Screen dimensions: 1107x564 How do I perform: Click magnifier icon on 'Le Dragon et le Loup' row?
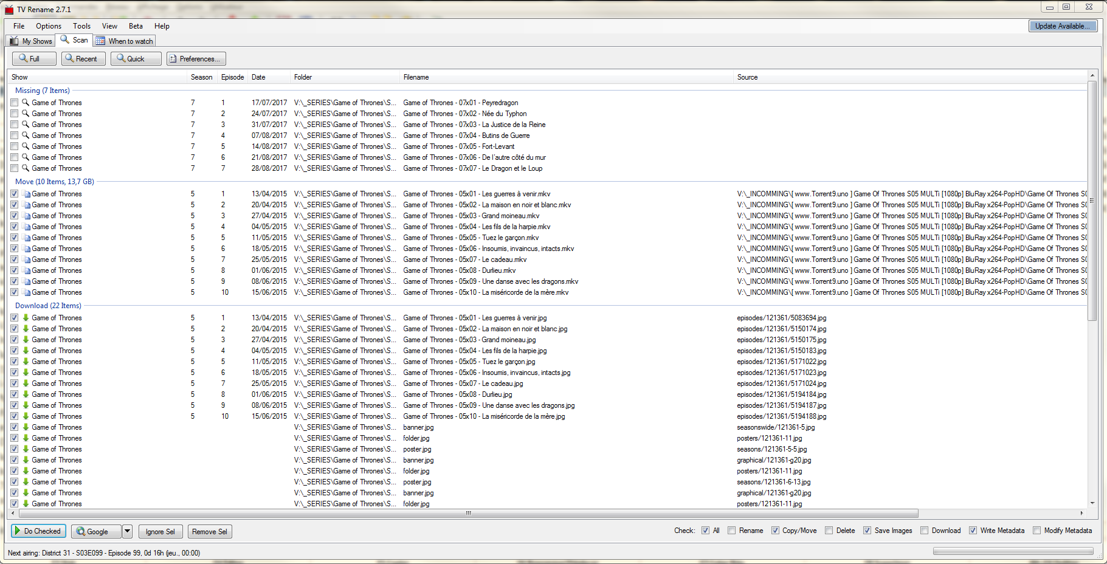point(26,168)
